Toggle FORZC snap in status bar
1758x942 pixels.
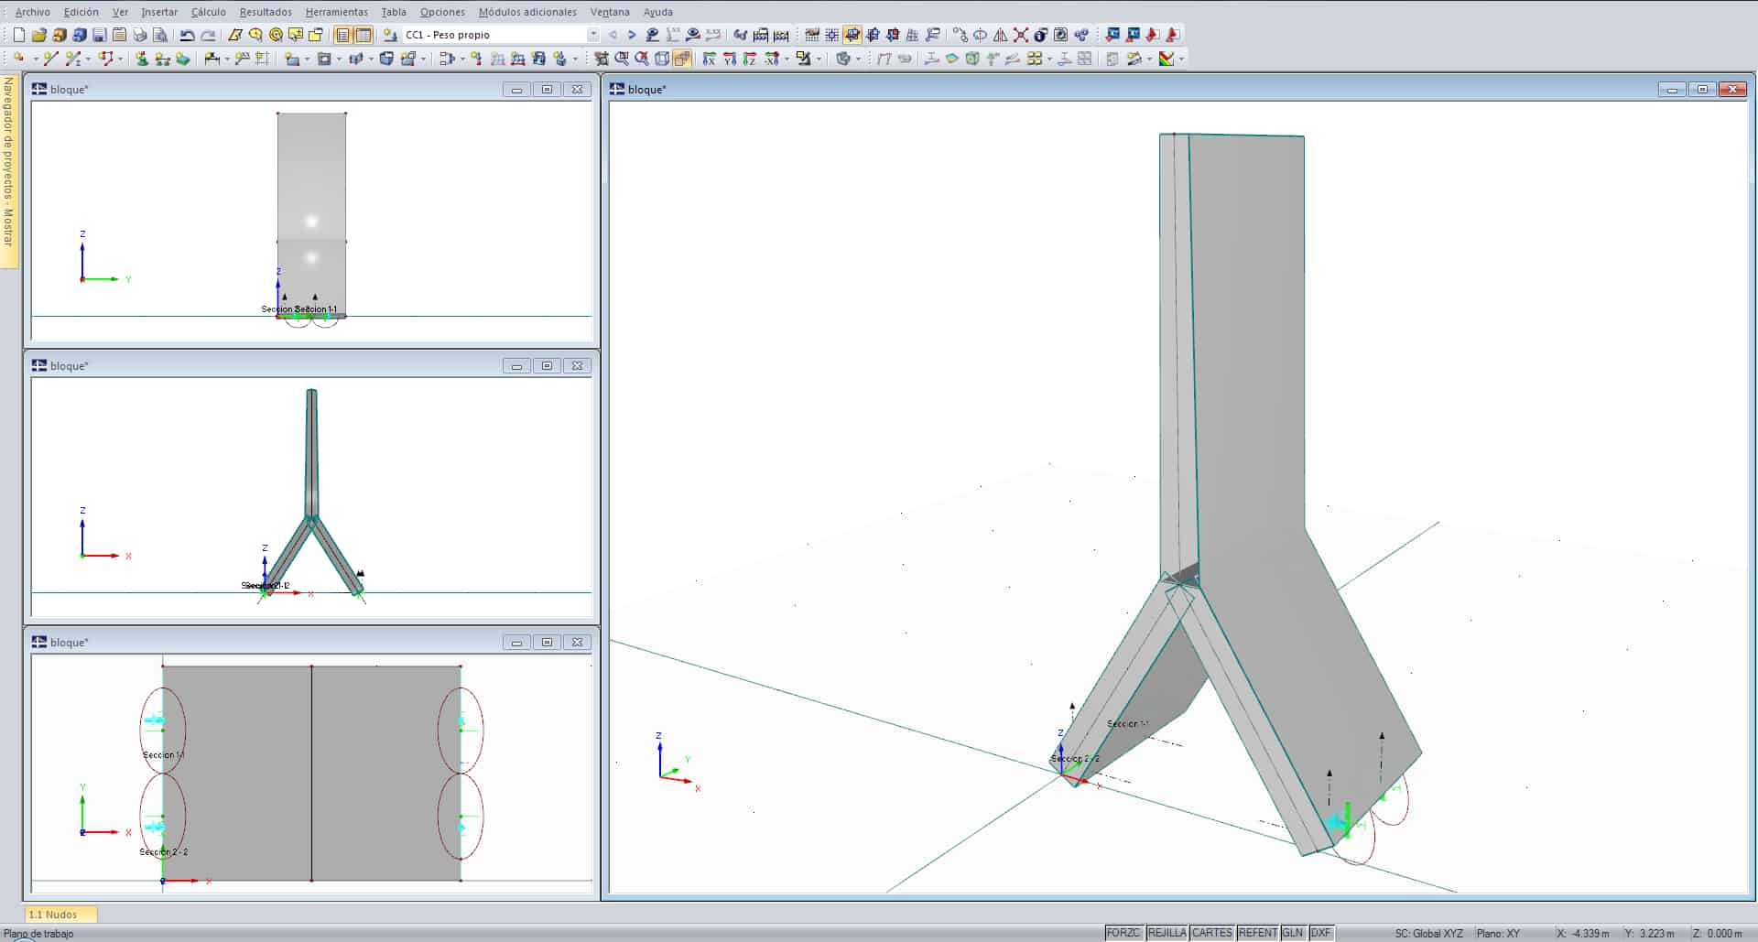pyautogui.click(x=1123, y=933)
